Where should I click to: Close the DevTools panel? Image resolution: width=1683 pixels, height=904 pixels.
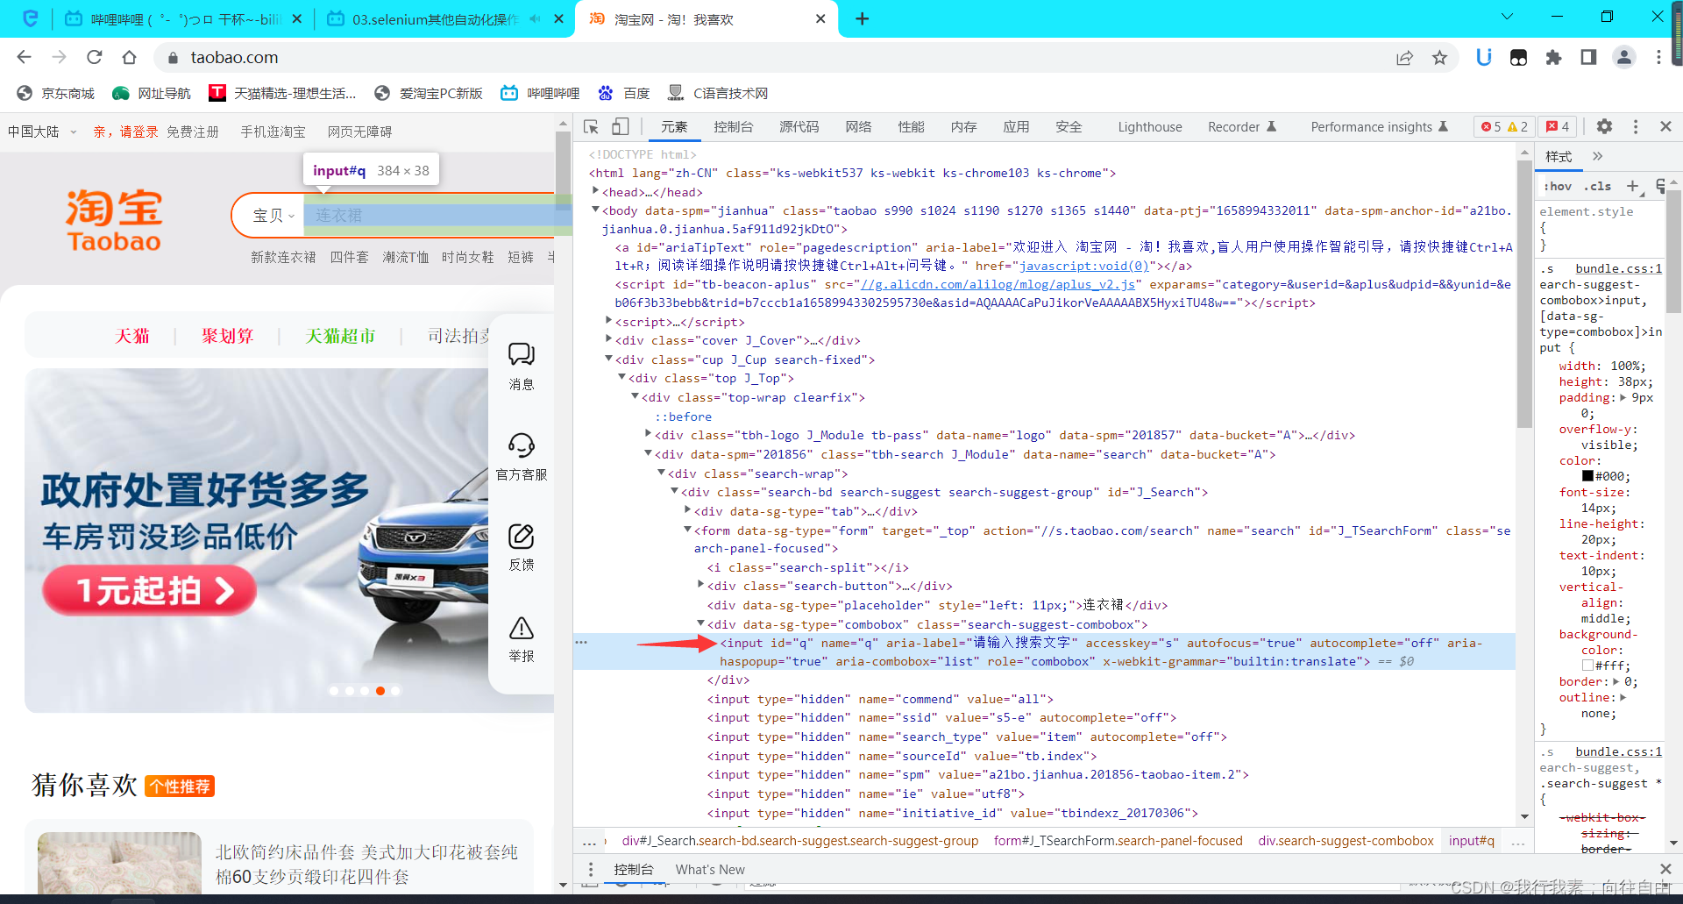(1665, 126)
